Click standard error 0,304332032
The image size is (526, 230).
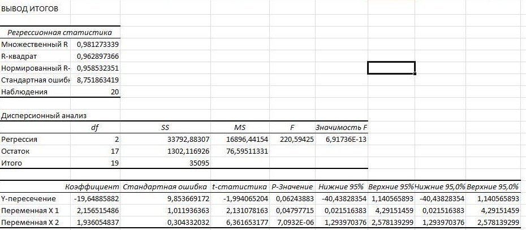coord(165,222)
